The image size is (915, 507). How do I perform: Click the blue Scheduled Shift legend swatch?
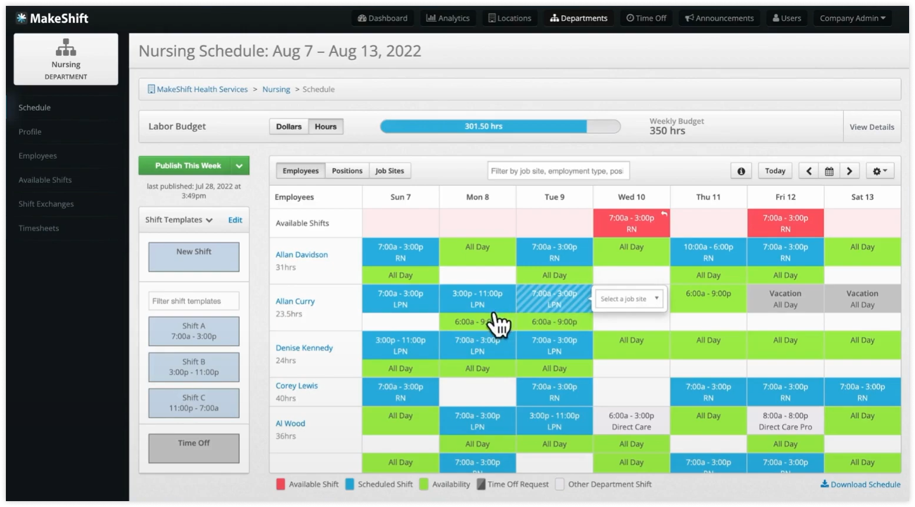tap(350, 484)
